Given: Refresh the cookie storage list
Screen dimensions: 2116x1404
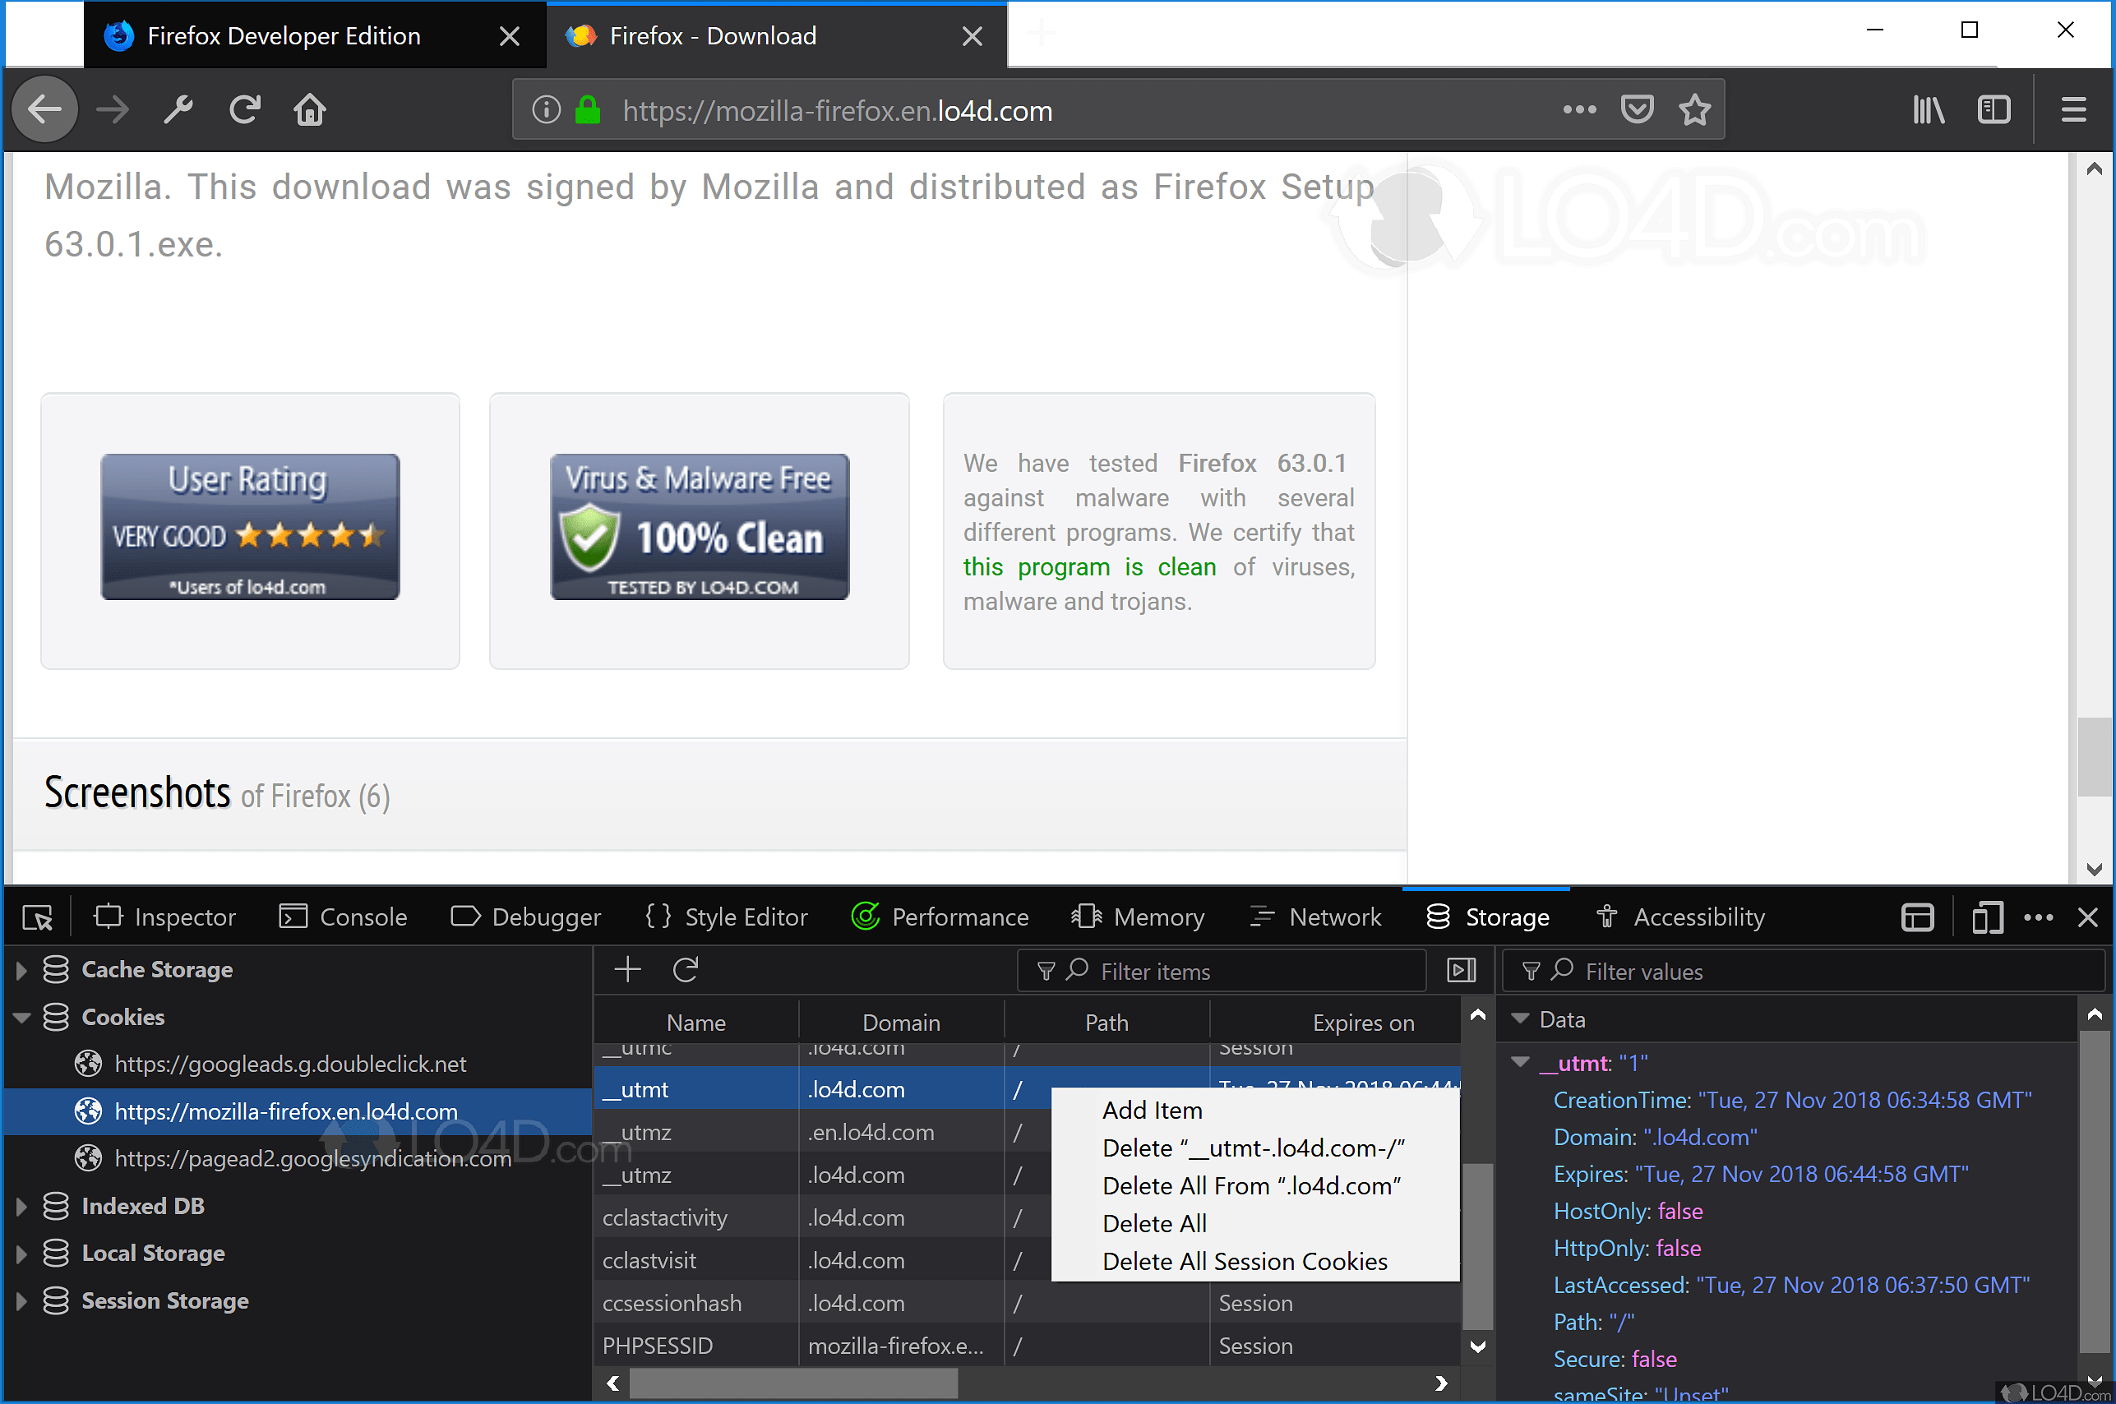Looking at the screenshot, I should (686, 970).
